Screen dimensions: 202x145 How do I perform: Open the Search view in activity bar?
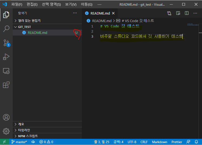tap(6, 29)
